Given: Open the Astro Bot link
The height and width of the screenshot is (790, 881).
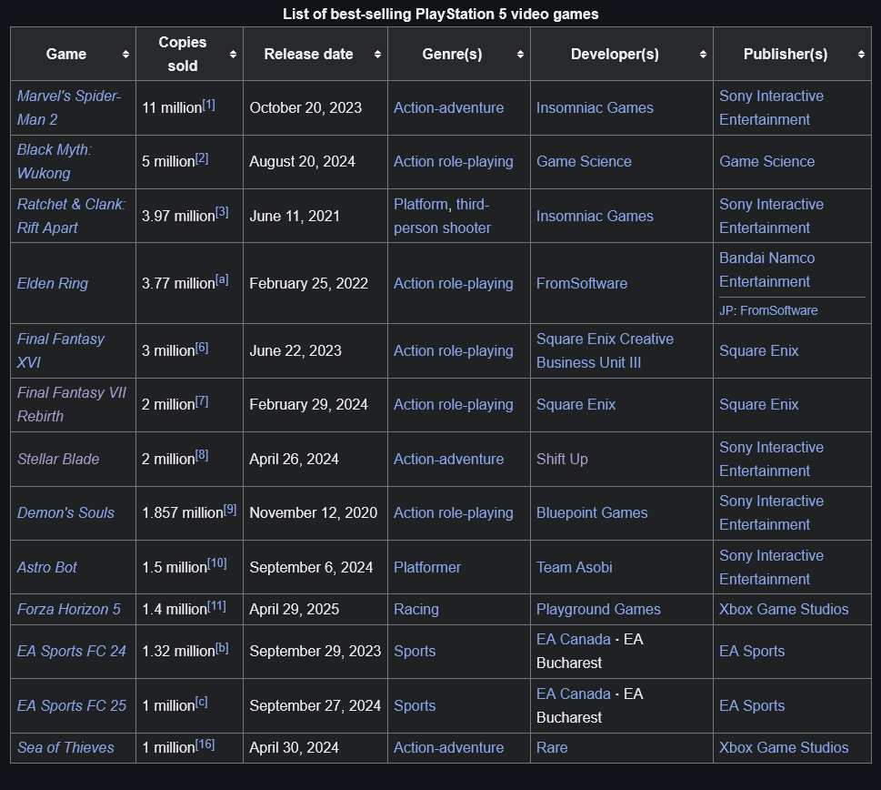Looking at the screenshot, I should (46, 567).
